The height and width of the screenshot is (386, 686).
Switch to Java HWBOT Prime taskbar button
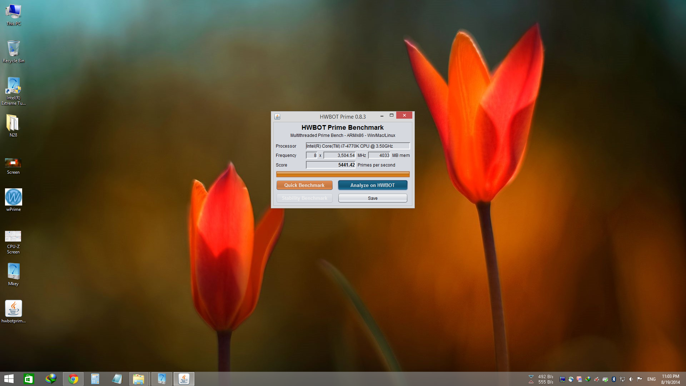click(184, 379)
